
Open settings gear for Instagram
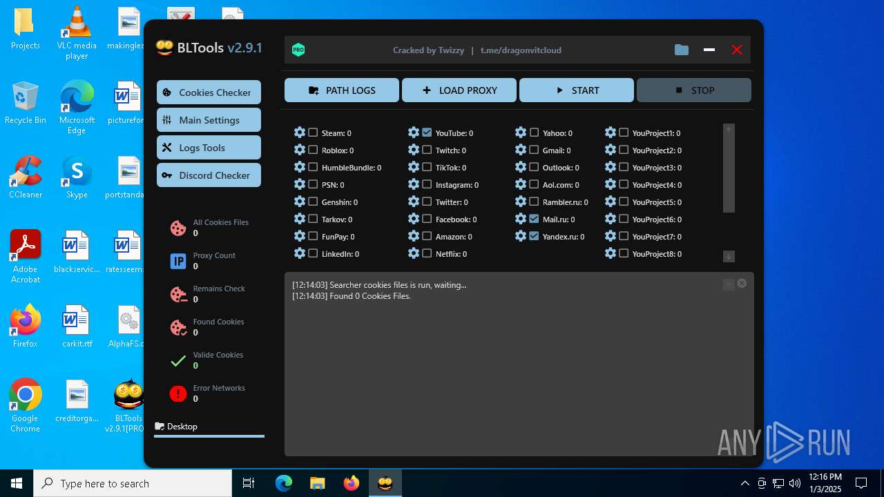[414, 184]
